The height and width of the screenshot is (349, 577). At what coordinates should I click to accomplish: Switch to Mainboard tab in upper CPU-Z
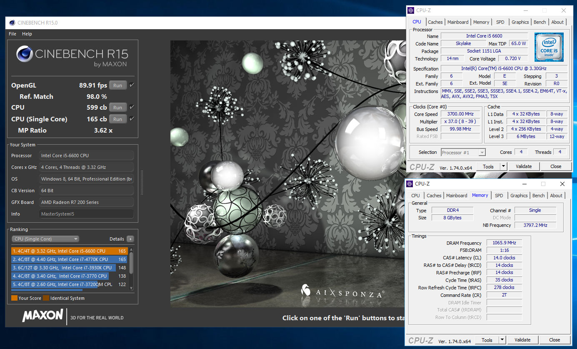(458, 22)
